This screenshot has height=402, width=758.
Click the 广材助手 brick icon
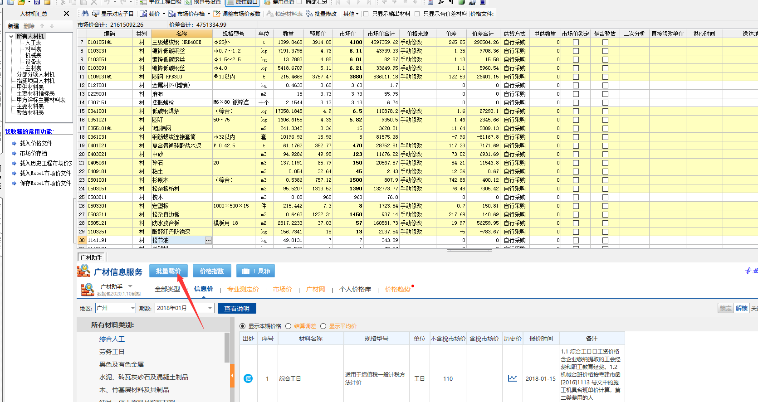88,289
